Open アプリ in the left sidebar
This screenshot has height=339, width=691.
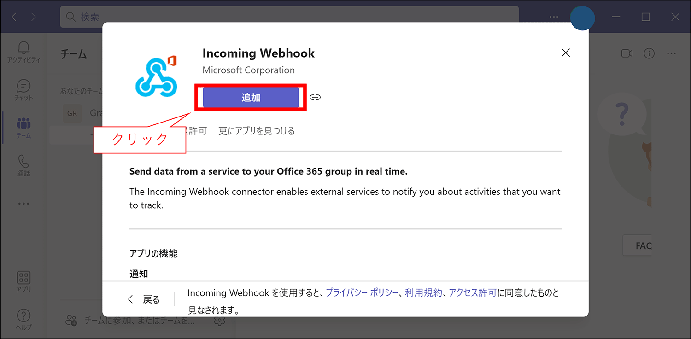pyautogui.click(x=23, y=281)
